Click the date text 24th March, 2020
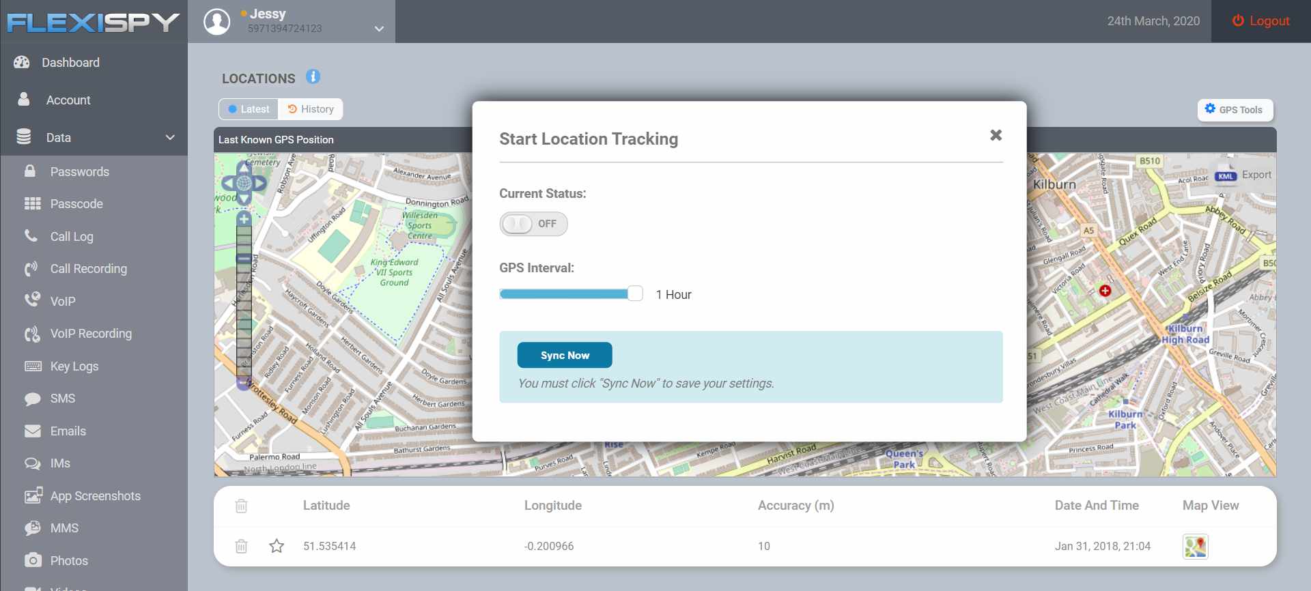 pyautogui.click(x=1153, y=21)
